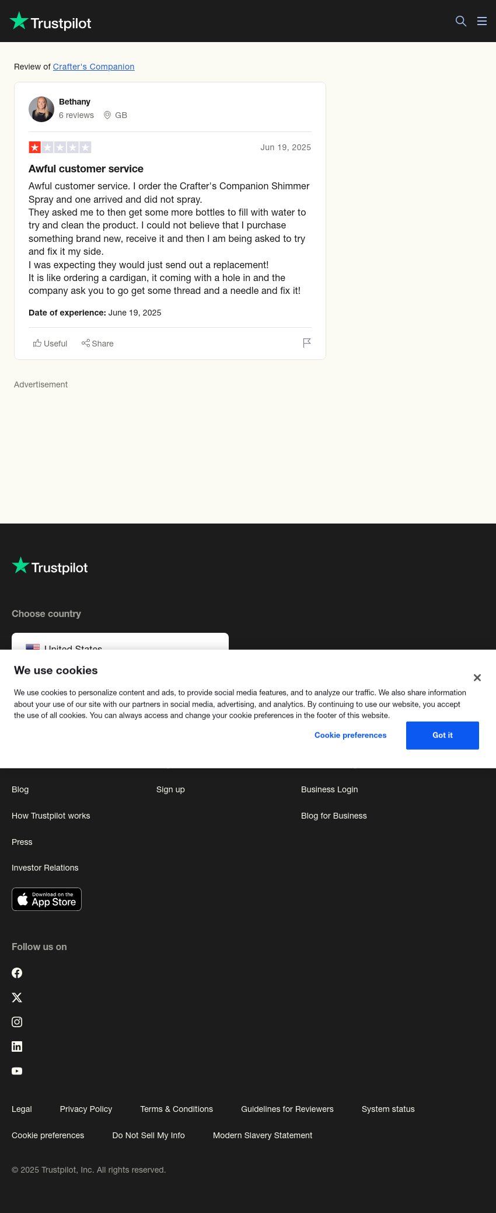
Task: Click the Advertisement label
Action: pyautogui.click(x=41, y=384)
